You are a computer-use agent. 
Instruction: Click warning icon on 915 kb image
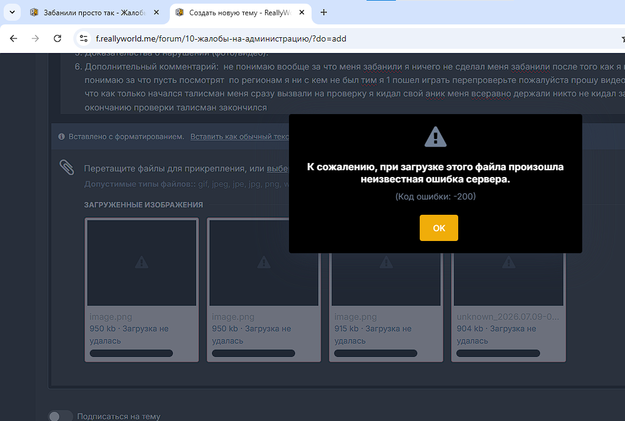point(386,262)
